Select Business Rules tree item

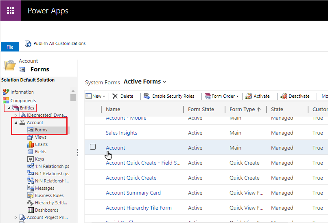pos(49,195)
